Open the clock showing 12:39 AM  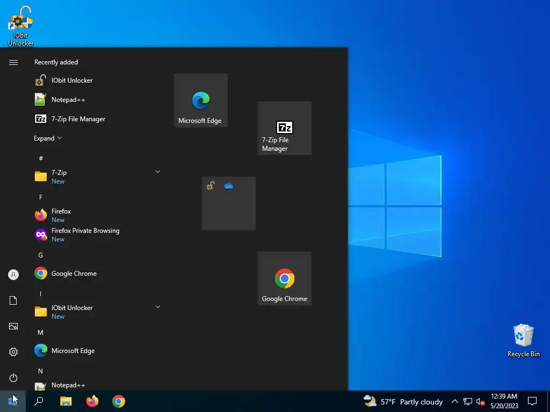(x=504, y=401)
